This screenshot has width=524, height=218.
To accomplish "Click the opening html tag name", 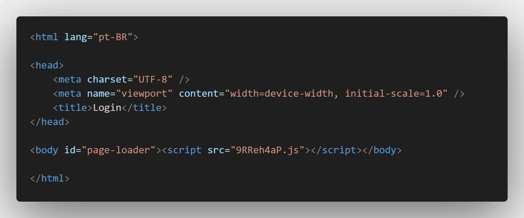I will tap(47, 37).
